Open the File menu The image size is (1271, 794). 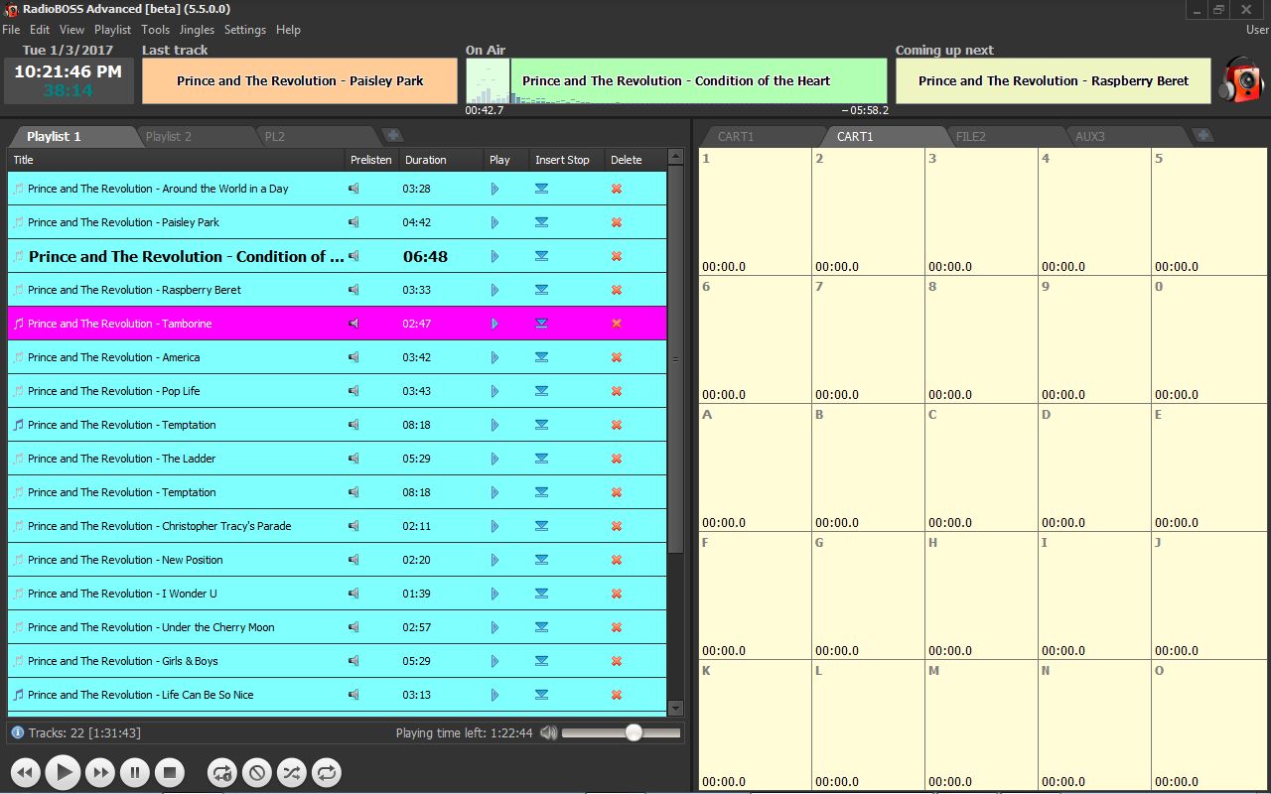click(11, 30)
